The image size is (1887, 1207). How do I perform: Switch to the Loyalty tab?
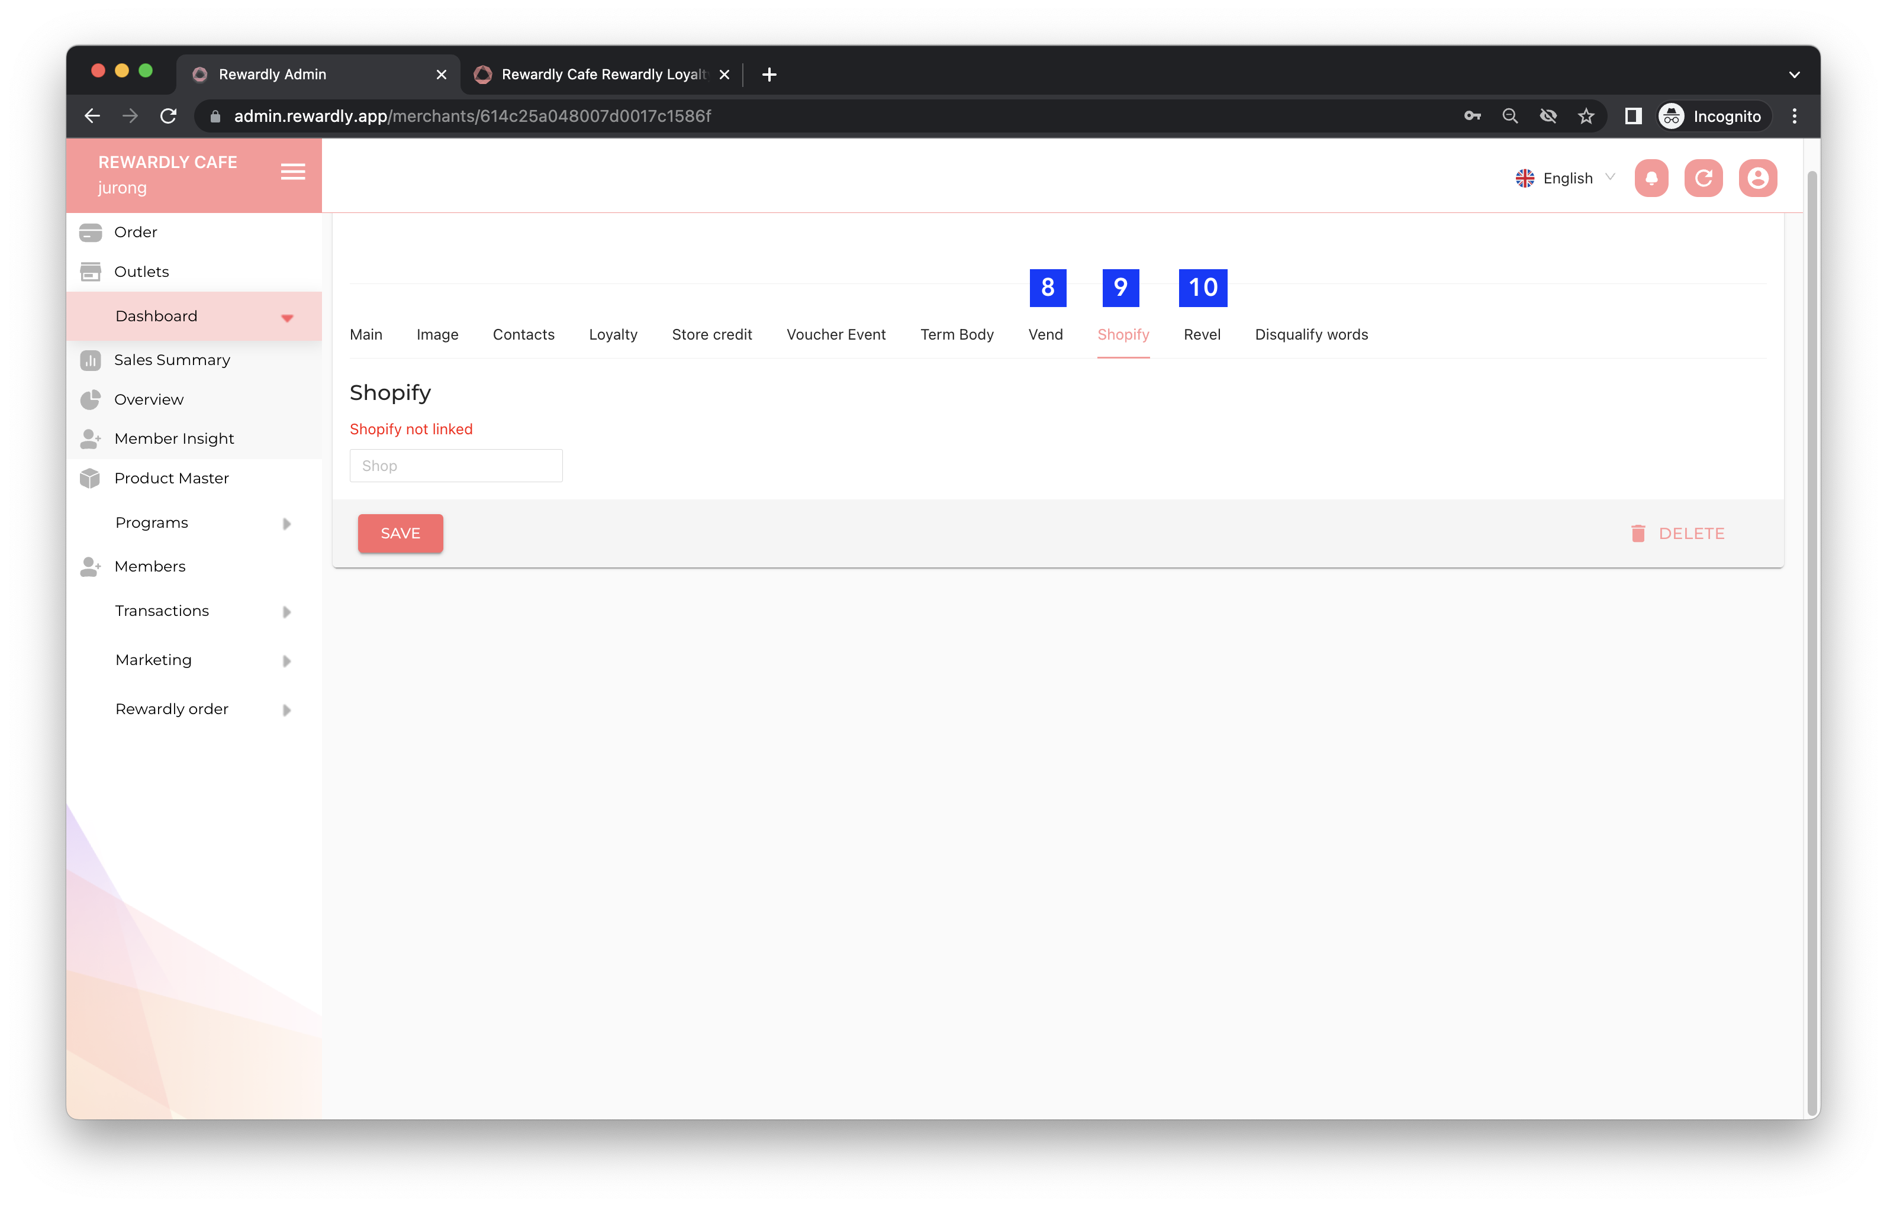tap(612, 335)
